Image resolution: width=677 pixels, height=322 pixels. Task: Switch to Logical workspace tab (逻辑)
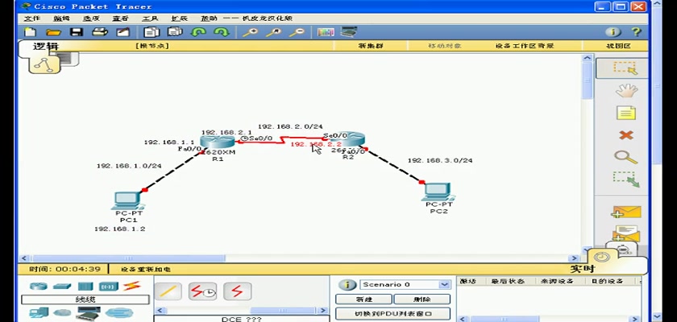coord(46,47)
